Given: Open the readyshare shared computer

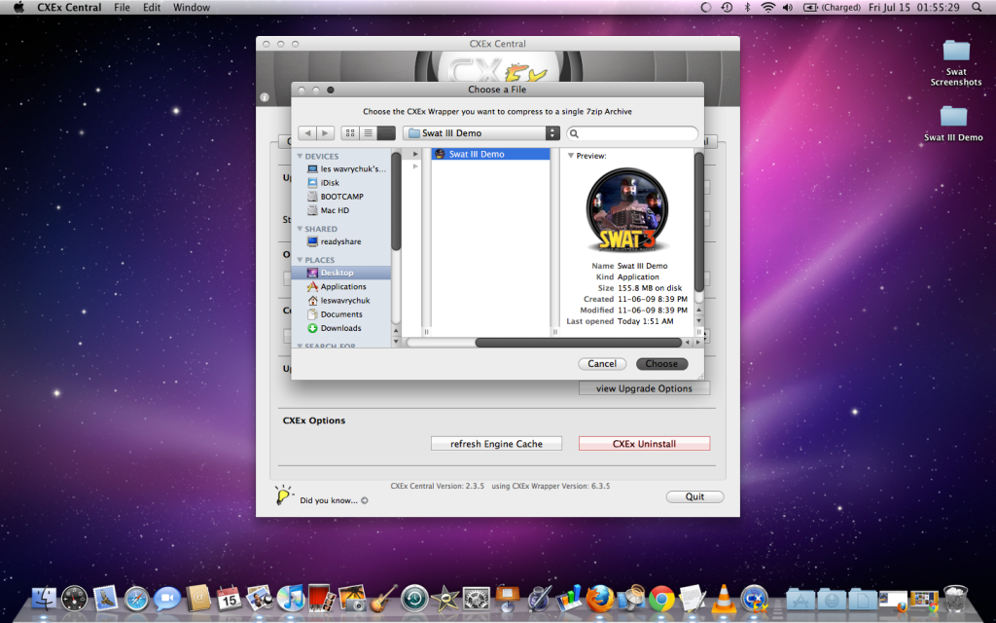Looking at the screenshot, I should pyautogui.click(x=335, y=241).
